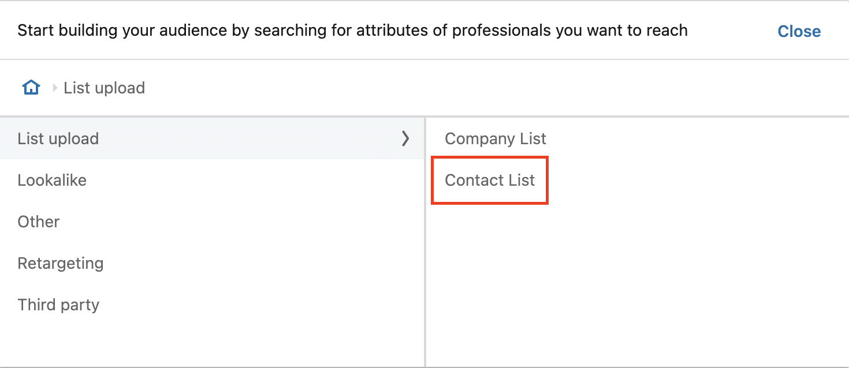849x368 pixels.
Task: Click the blue home icon in breadcrumb
Action: coord(31,88)
